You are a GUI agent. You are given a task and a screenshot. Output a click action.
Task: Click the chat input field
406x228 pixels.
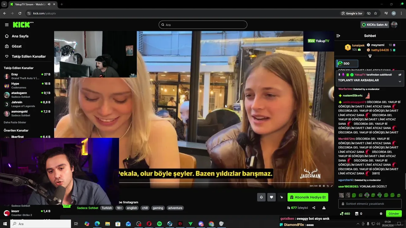370,204
